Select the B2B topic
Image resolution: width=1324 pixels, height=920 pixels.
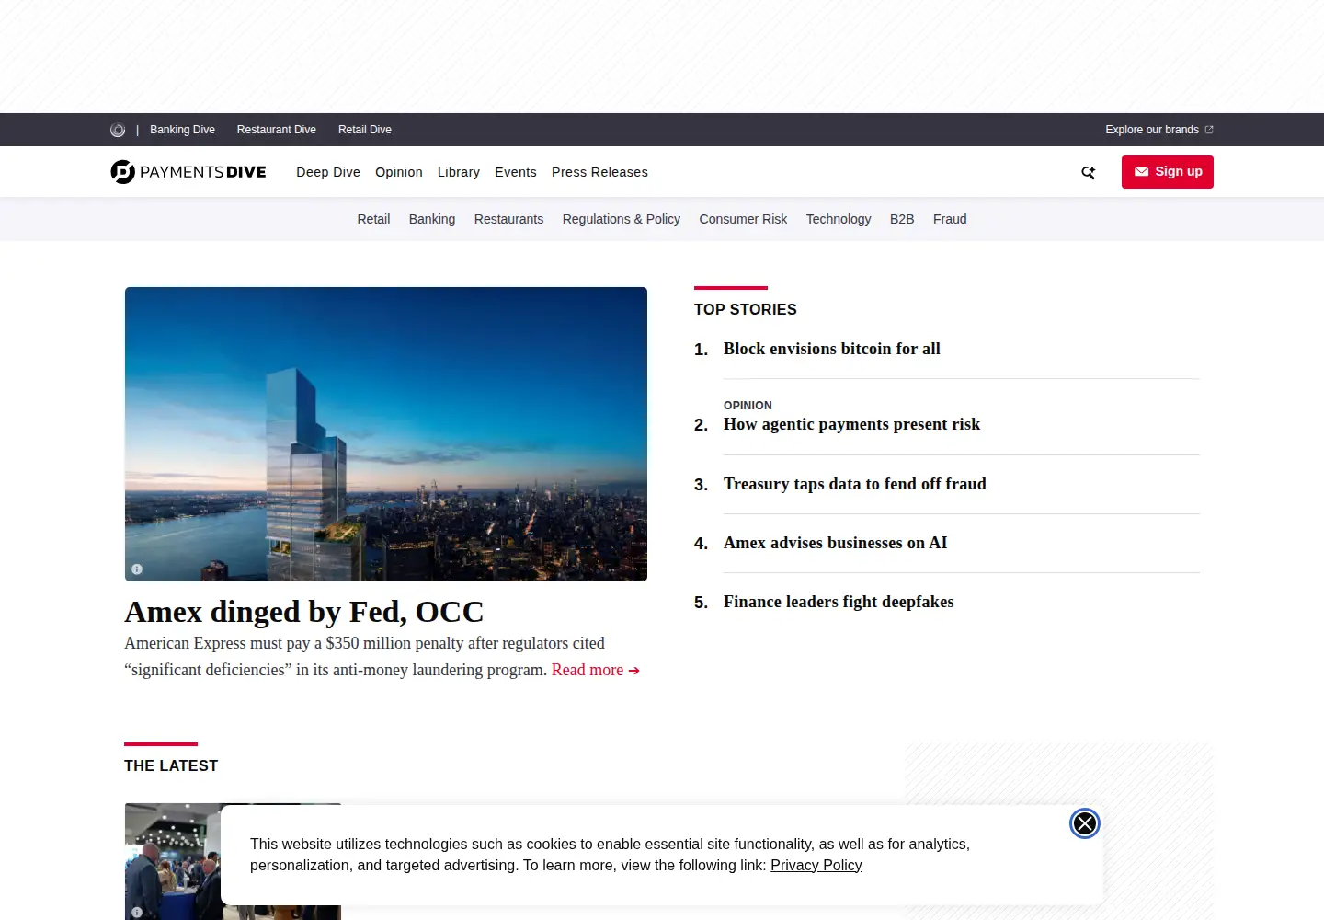coord(902,219)
